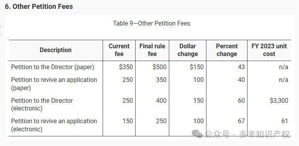Click 'Petition to the Director (paper)' row label
Viewport: 299px width, 146px height.
click(53, 67)
